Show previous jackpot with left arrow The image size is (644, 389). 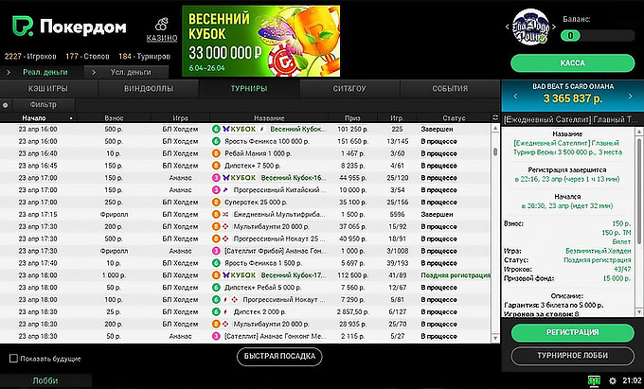(516, 96)
